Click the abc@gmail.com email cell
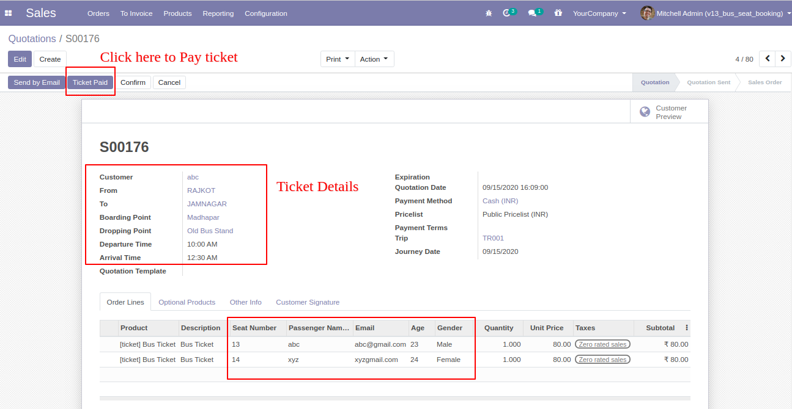Screen dimensions: 792x409 [x=380, y=344]
